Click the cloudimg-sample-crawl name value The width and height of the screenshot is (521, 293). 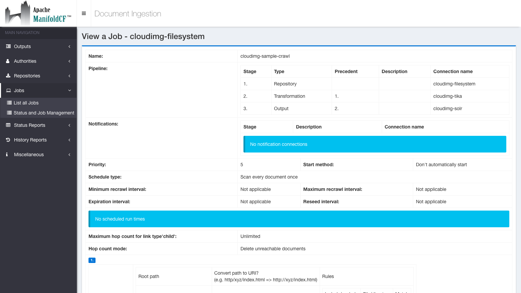tap(265, 56)
